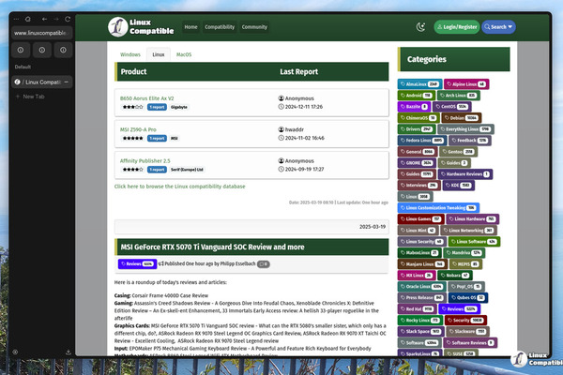Switch to the MacOS tab

point(184,55)
